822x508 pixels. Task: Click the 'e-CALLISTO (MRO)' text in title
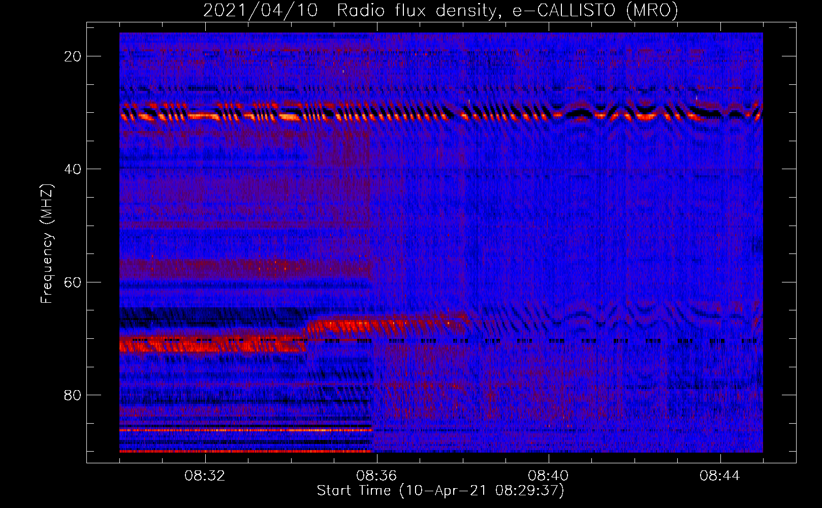[x=595, y=11]
